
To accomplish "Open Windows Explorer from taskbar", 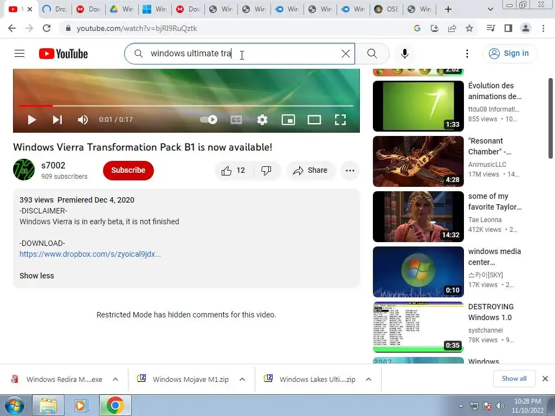I will [48, 405].
